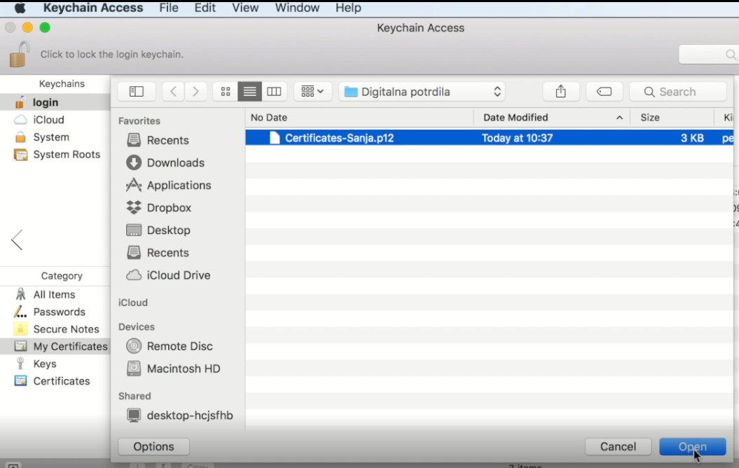Open the View menu
The image size is (739, 468).
[x=245, y=8]
